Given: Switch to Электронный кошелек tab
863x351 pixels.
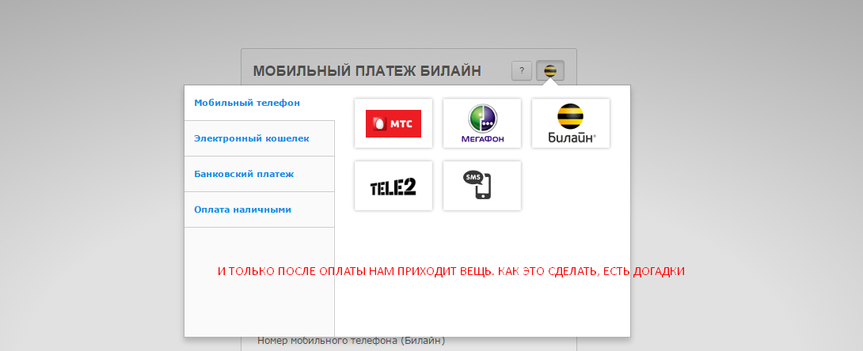Looking at the screenshot, I should [259, 138].
